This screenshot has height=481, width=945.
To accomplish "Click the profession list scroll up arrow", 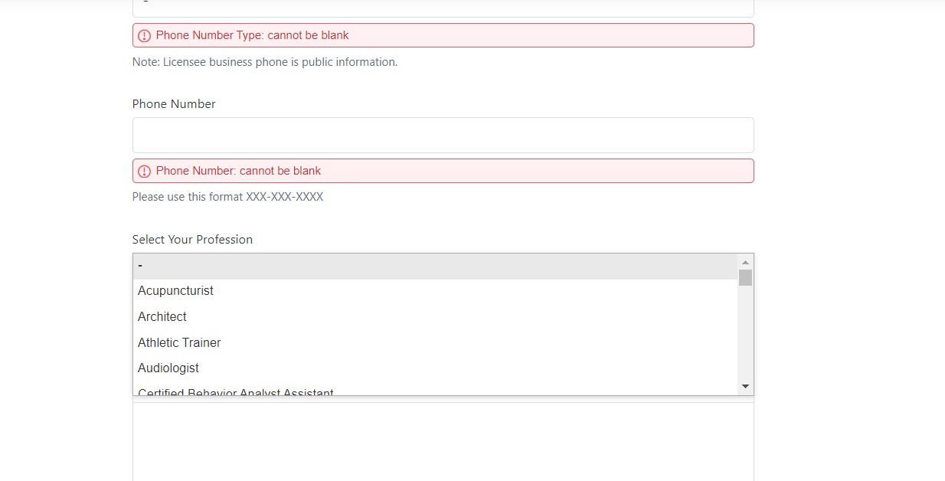I will pyautogui.click(x=745, y=262).
